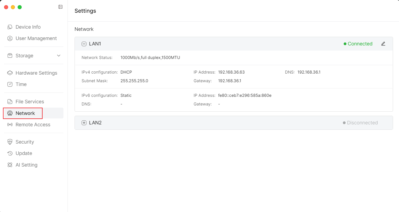This screenshot has width=399, height=212.
Task: Click the AI Setting icon
Action: pos(10,165)
